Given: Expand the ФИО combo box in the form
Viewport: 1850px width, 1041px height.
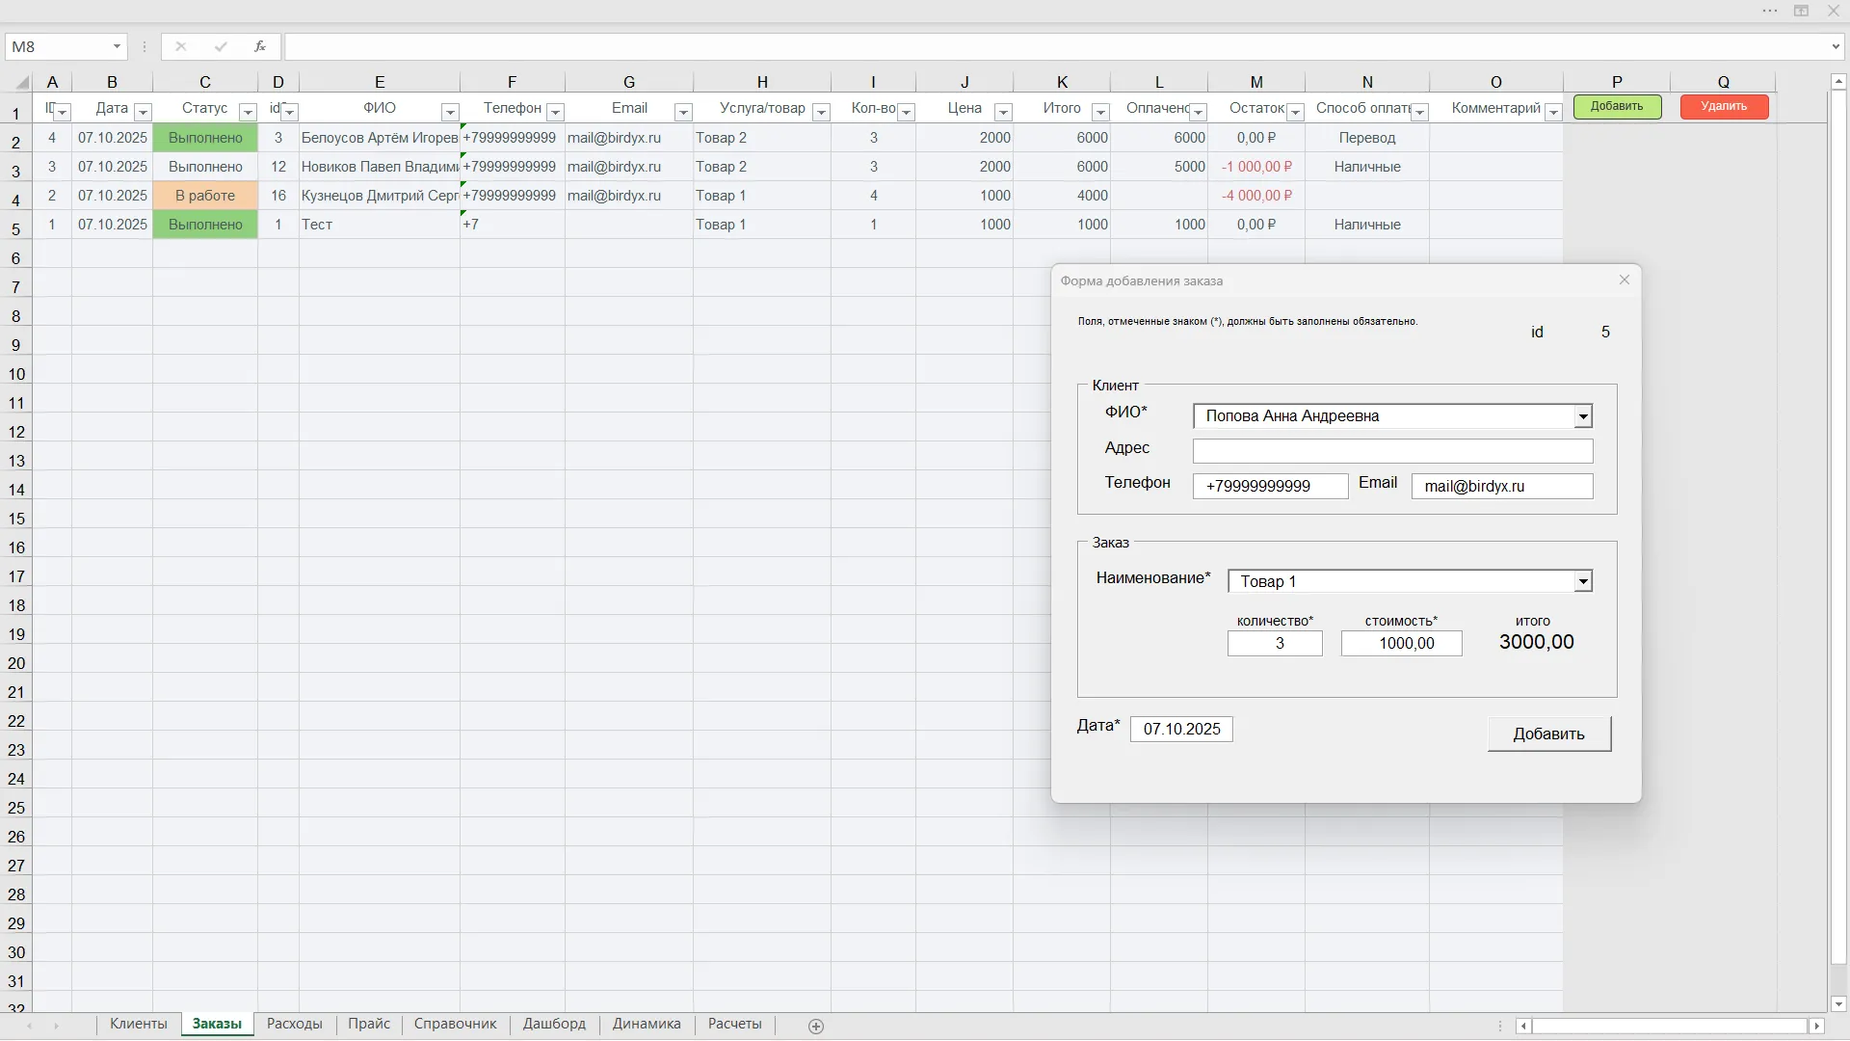Looking at the screenshot, I should 1582,416.
